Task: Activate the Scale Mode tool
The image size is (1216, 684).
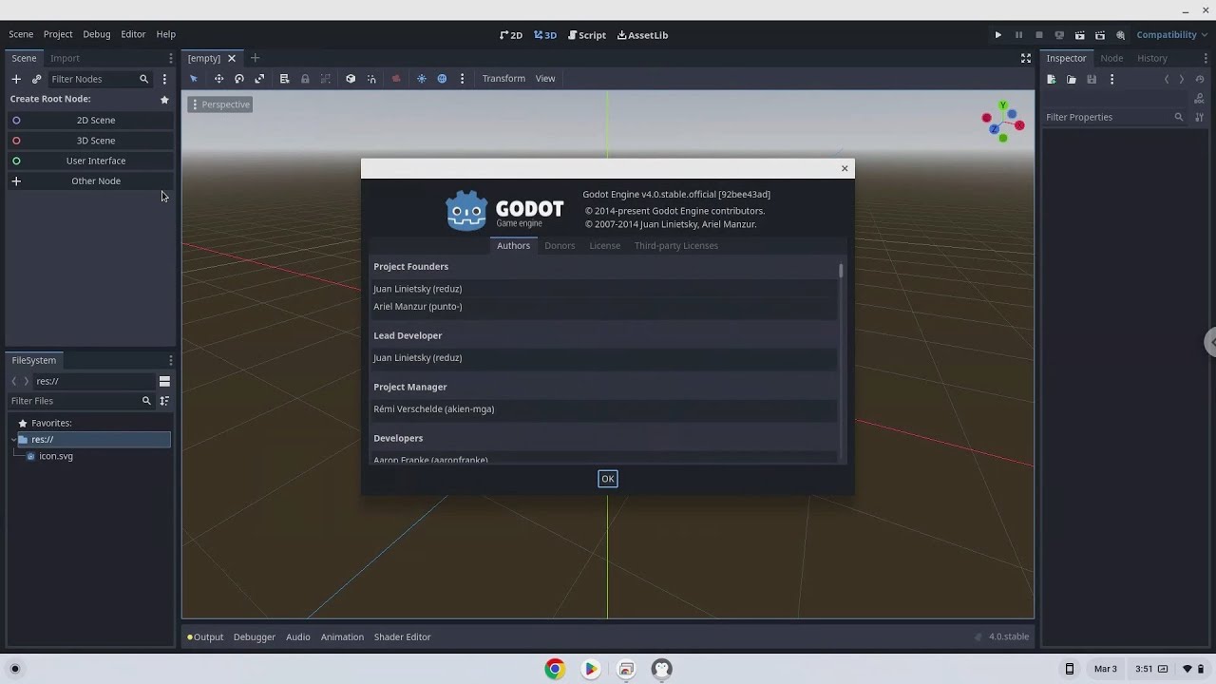Action: (259, 79)
